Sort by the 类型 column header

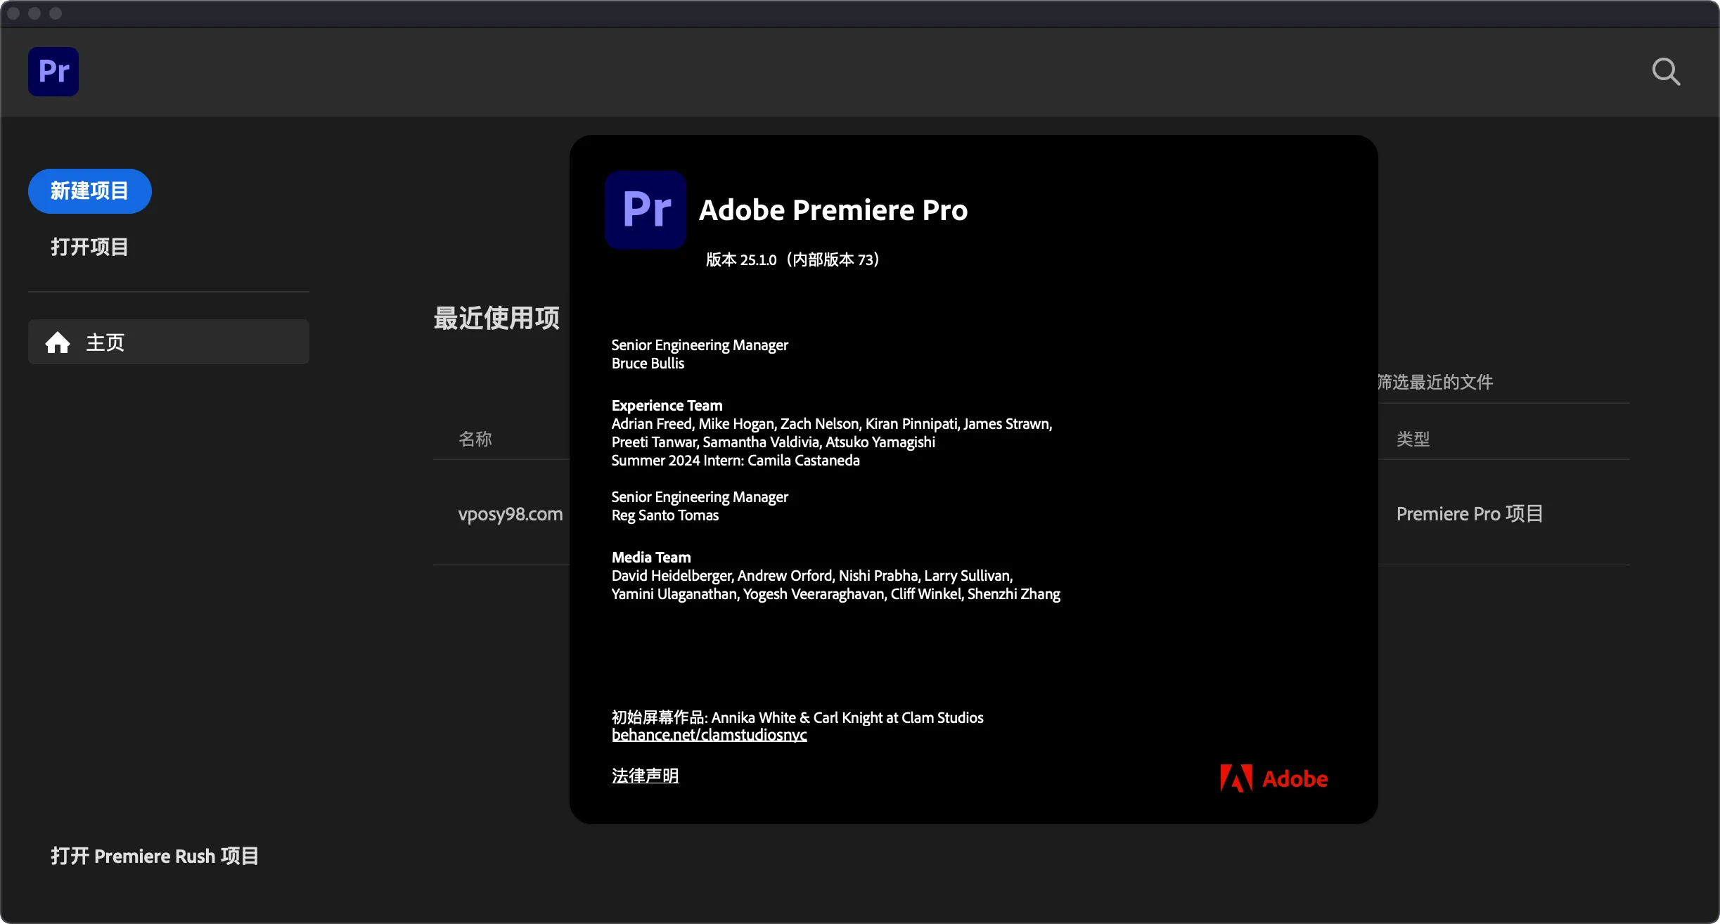(1413, 439)
